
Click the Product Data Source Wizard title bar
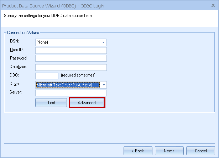[89, 5]
